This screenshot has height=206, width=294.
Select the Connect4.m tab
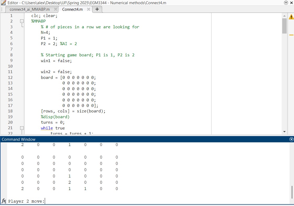(x=72, y=9)
